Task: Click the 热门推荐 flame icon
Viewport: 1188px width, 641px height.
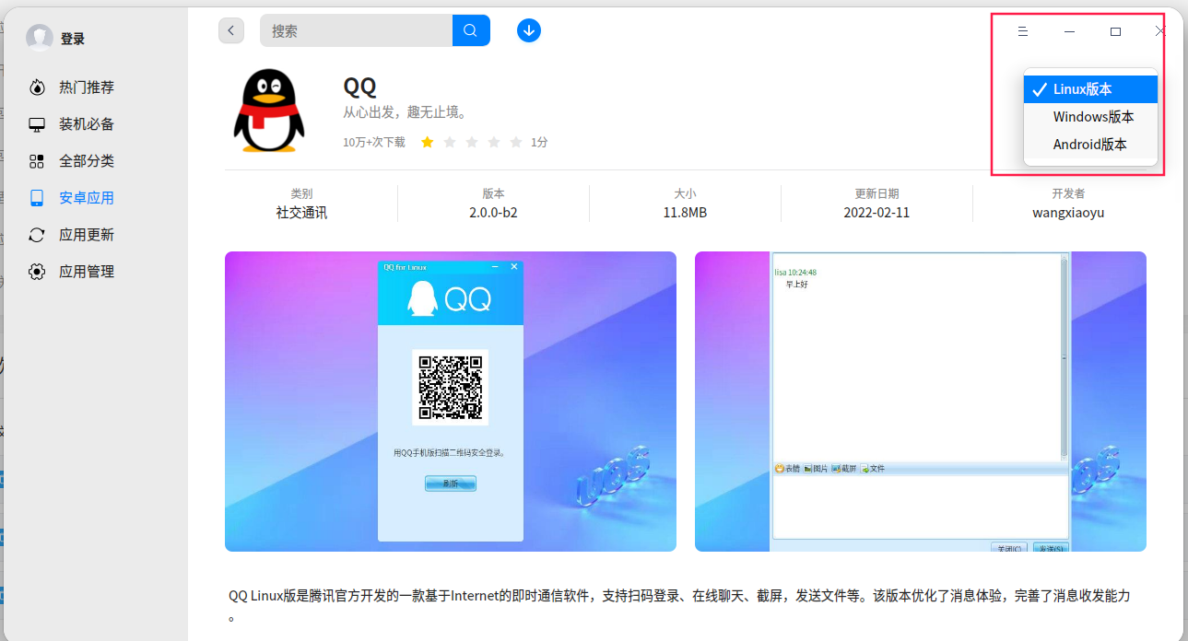Action: tap(37, 87)
